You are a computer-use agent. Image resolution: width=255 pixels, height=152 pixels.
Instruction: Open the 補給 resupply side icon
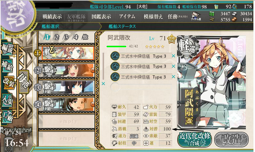7,66
